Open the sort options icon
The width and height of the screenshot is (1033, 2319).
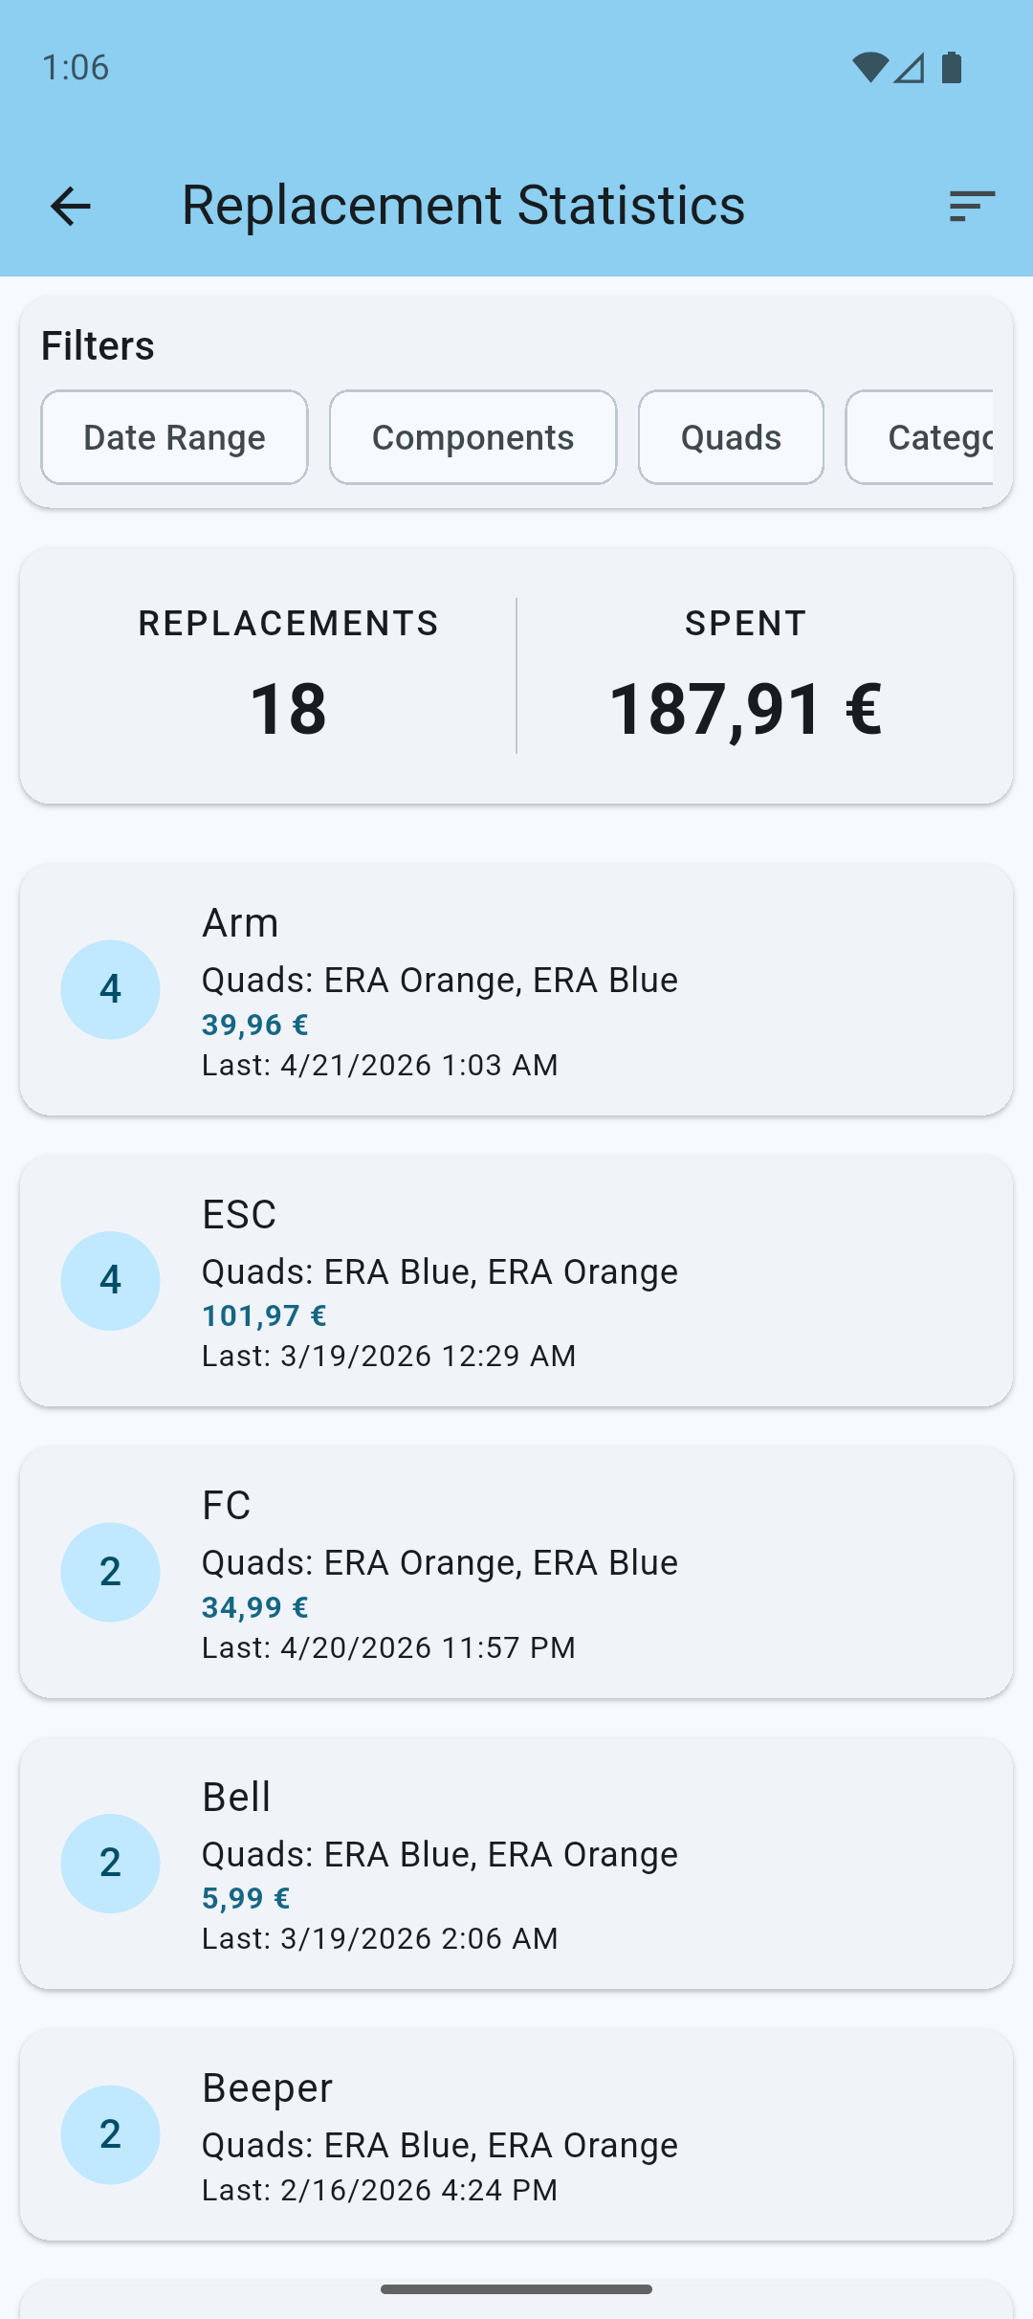point(970,206)
